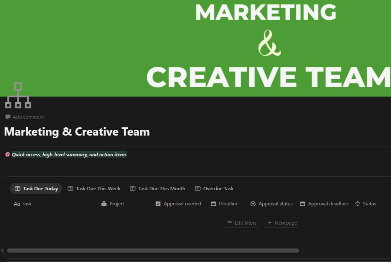Click table icon beside Overdue Task

pos(198,189)
